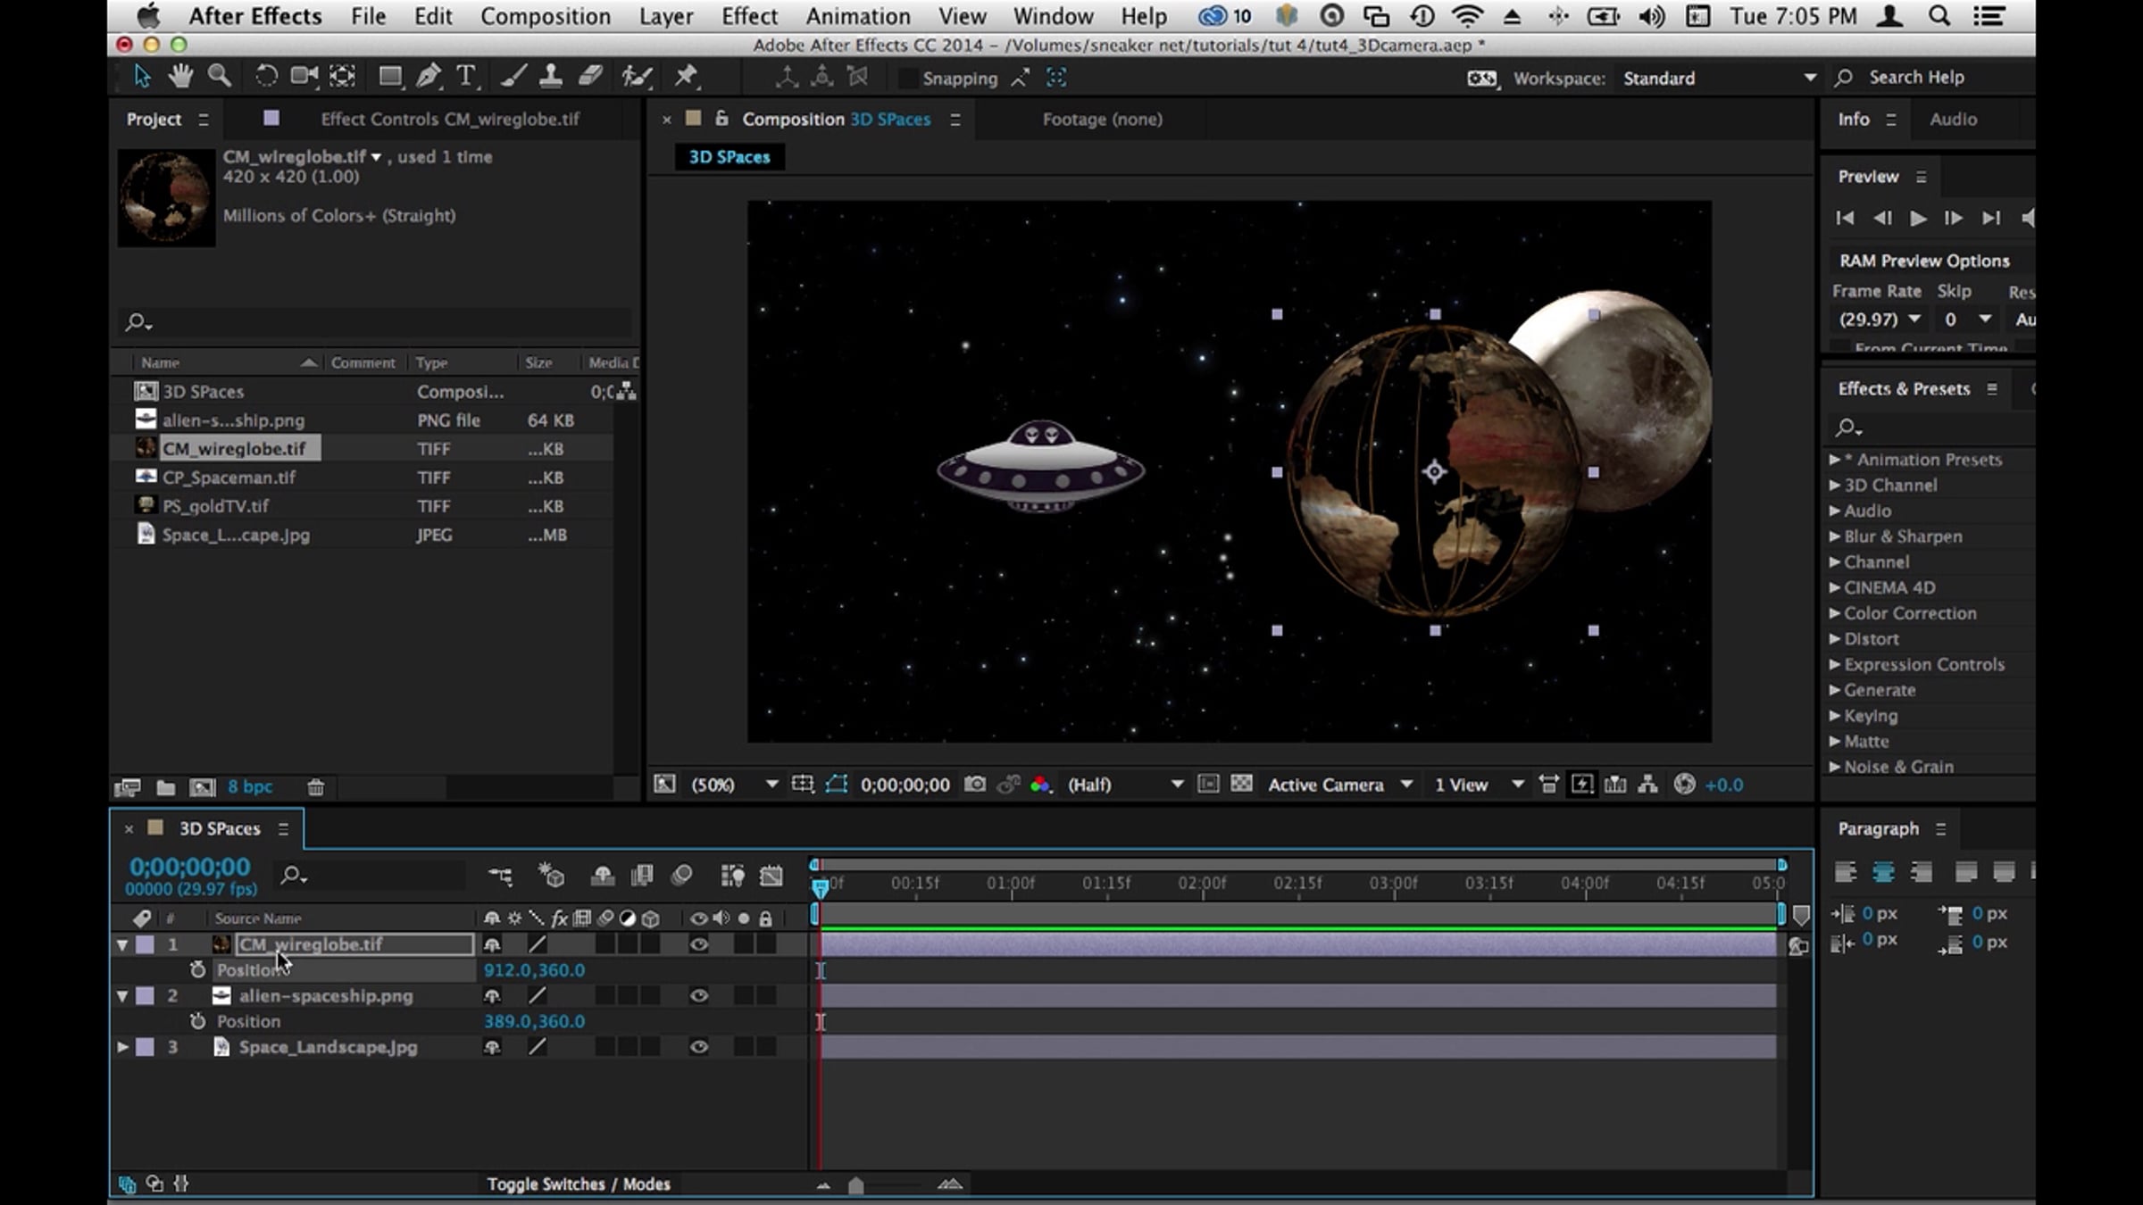
Task: Select the Eraser tool
Action: click(x=590, y=77)
